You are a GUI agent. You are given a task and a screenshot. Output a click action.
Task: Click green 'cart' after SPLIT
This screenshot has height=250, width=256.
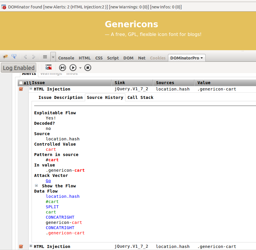pyautogui.click(x=51, y=212)
